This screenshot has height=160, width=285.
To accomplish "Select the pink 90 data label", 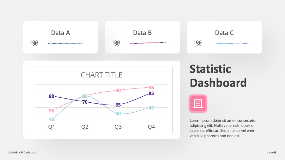I will (x=118, y=90).
